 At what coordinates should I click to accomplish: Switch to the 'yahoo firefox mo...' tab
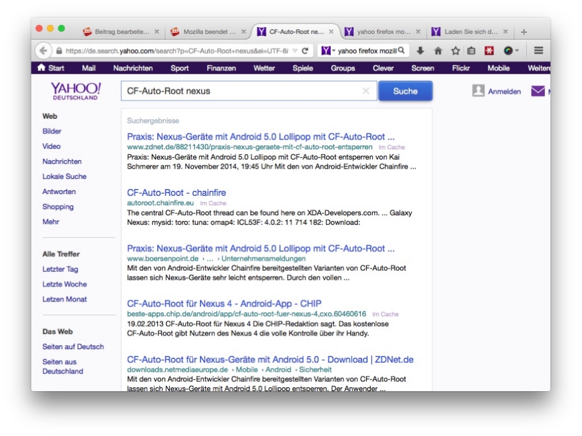[x=383, y=32]
